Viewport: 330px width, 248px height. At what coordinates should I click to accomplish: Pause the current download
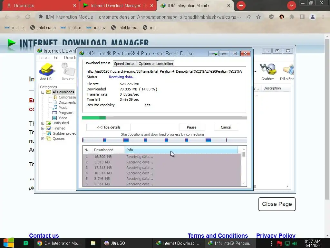192,127
